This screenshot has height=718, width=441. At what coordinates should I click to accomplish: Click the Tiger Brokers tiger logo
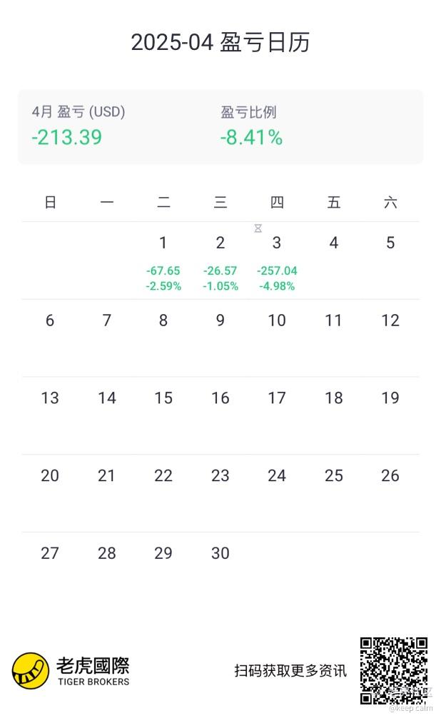(x=30, y=671)
